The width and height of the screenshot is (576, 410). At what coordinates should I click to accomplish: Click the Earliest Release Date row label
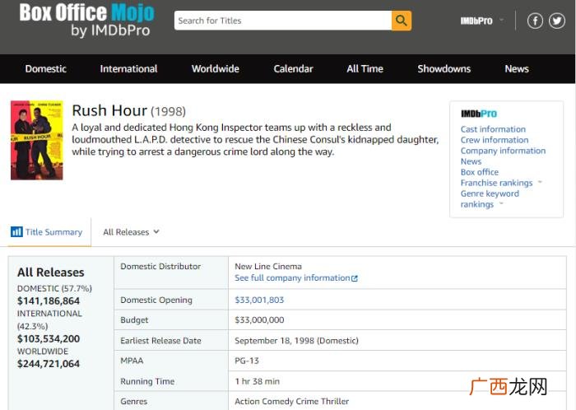tap(160, 341)
